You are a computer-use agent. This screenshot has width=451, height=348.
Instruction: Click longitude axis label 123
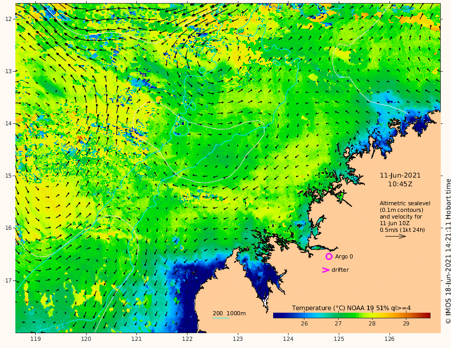pyautogui.click(x=238, y=339)
